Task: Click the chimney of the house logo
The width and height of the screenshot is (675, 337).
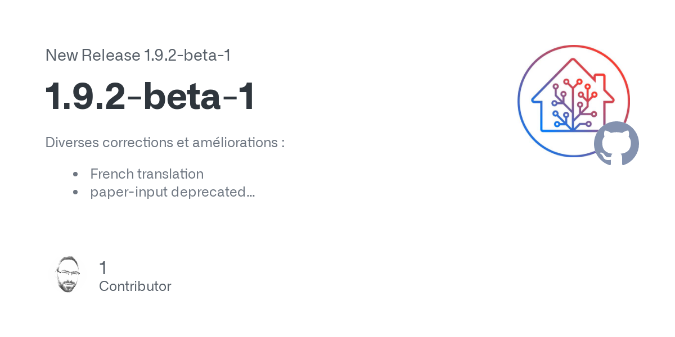Action: point(600,80)
